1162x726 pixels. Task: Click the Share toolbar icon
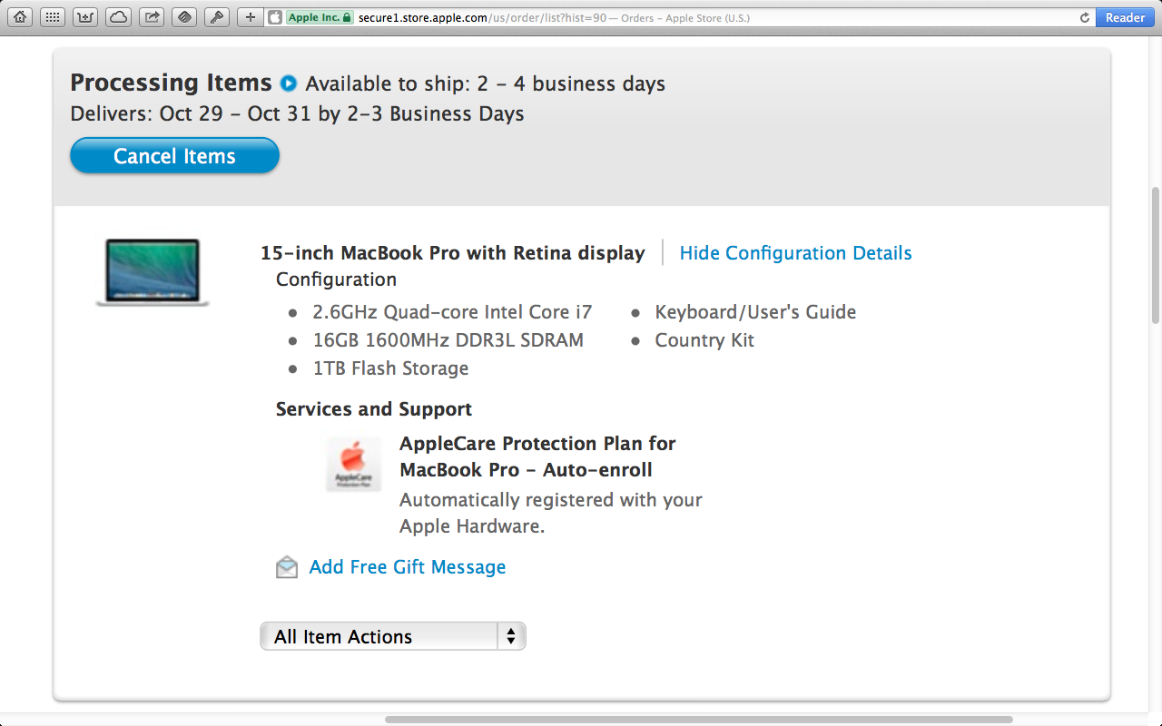tap(152, 17)
